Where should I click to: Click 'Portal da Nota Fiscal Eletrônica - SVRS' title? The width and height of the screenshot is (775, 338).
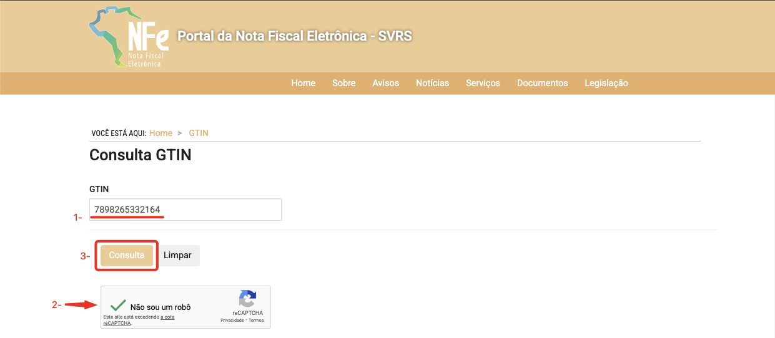[295, 36]
